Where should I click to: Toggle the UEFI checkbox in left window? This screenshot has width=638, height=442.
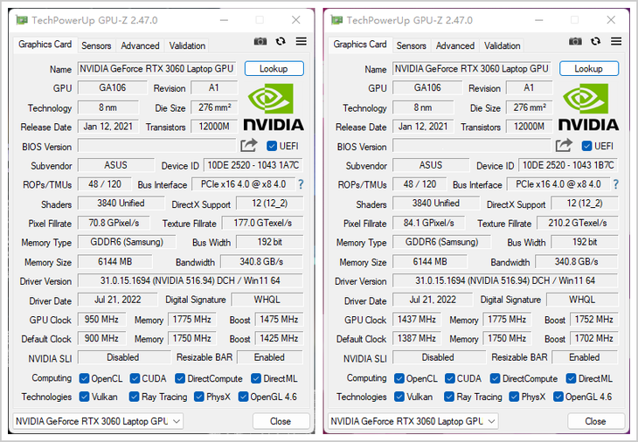pos(272,146)
